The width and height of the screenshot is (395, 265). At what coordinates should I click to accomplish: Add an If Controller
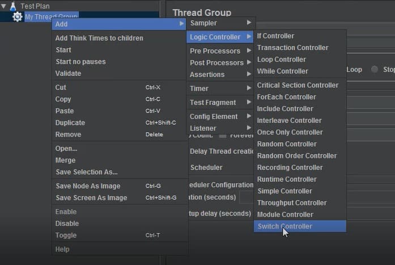pyautogui.click(x=300, y=36)
